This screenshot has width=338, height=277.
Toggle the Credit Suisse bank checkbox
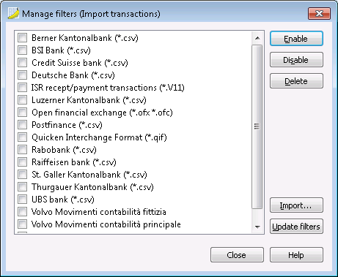[x=22, y=63]
